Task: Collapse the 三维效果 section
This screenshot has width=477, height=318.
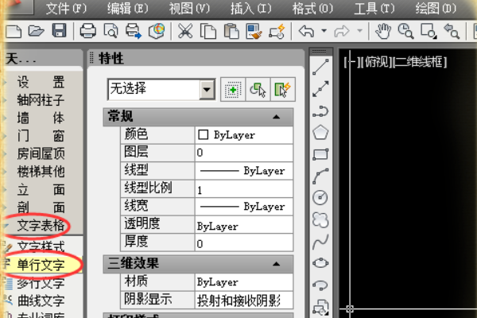Action: pos(276,264)
